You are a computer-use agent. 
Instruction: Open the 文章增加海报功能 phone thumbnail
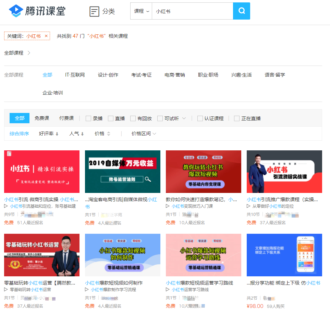click(284, 255)
